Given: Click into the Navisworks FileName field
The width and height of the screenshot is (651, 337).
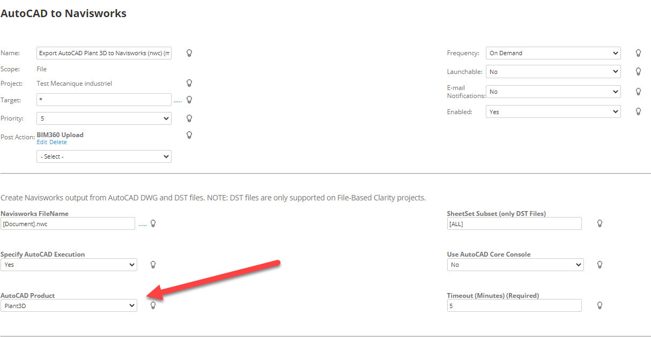Looking at the screenshot, I should coord(68,223).
